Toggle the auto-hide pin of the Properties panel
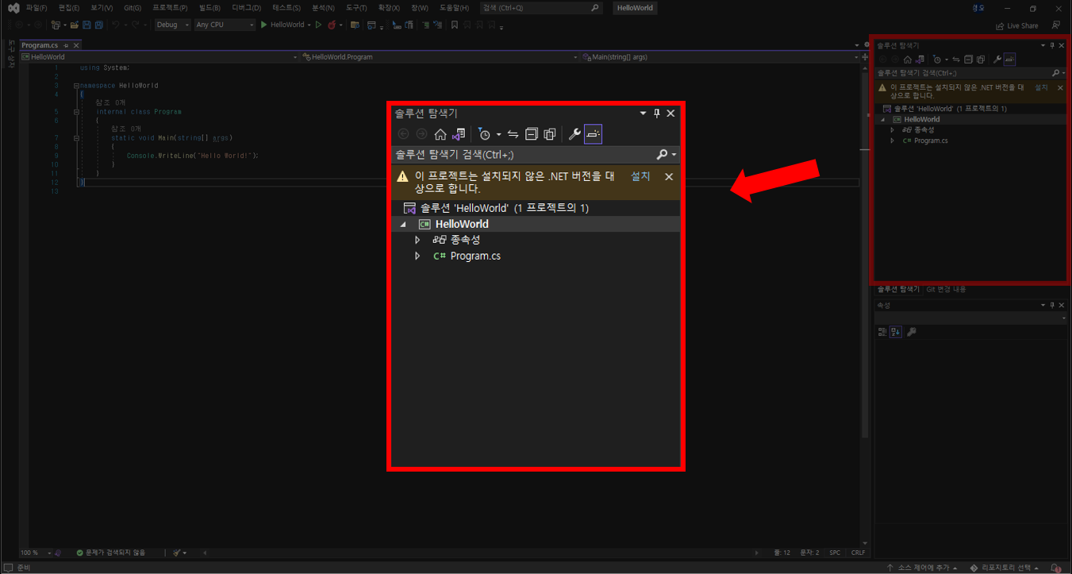Screen dimensions: 1072x574 (1053, 305)
